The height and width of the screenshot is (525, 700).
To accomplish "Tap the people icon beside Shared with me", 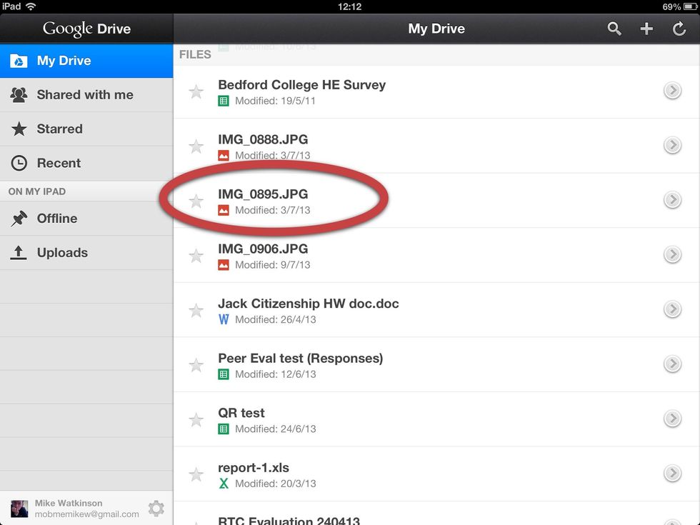I will coord(19,94).
